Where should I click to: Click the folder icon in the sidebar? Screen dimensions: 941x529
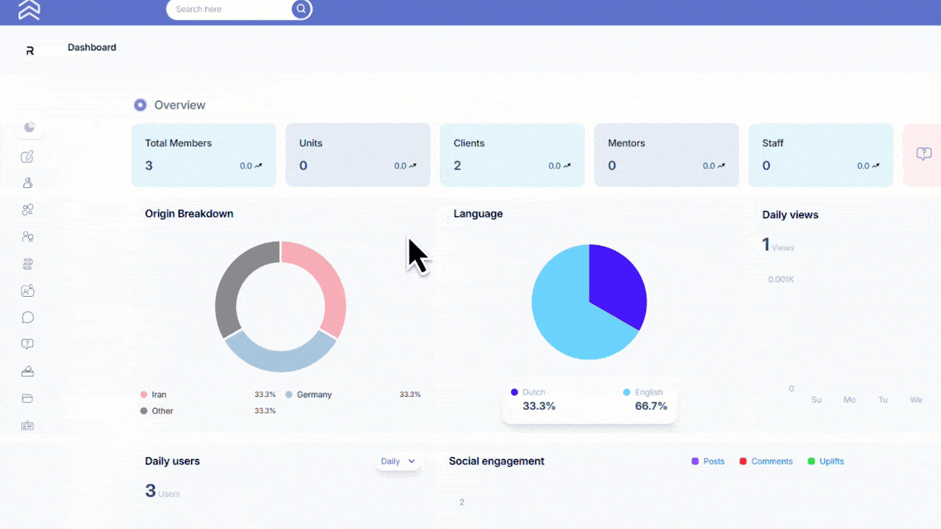[28, 397]
